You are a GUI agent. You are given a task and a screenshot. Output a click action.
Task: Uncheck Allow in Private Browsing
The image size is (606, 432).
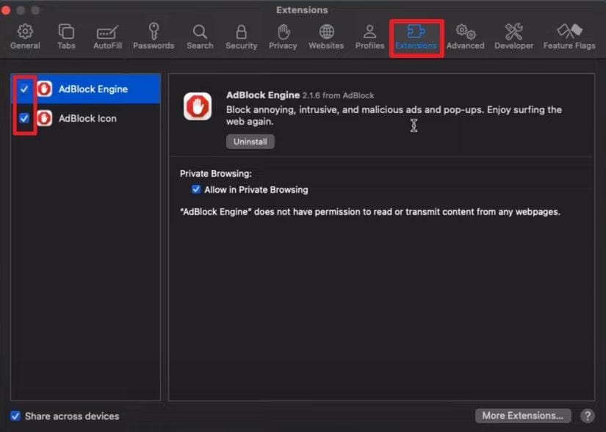pyautogui.click(x=195, y=189)
